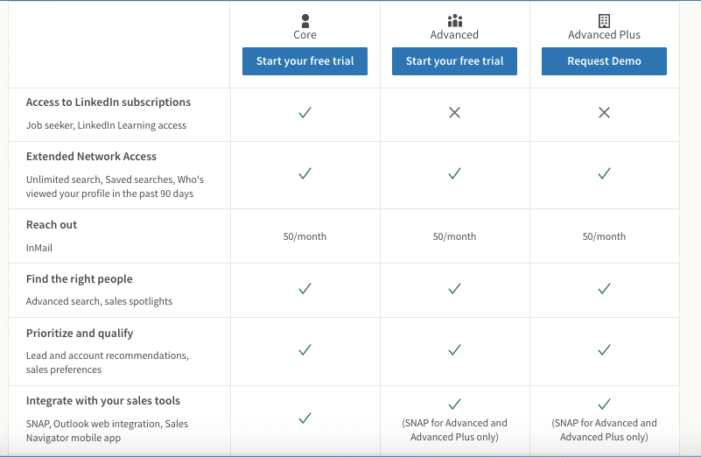The height and width of the screenshot is (457, 701).
Task: Click the Reach out feature row title
Action: click(52, 225)
